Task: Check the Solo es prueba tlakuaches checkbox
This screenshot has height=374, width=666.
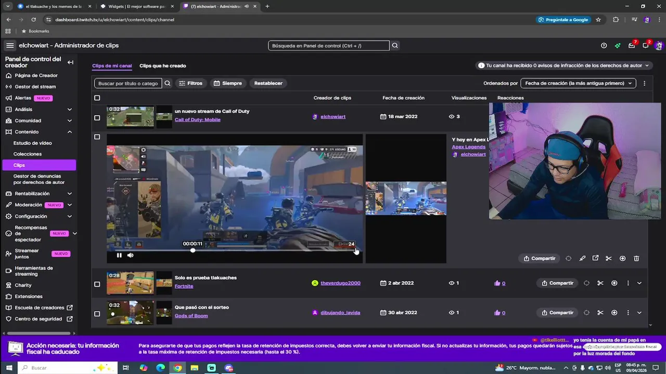Action: [x=97, y=284]
